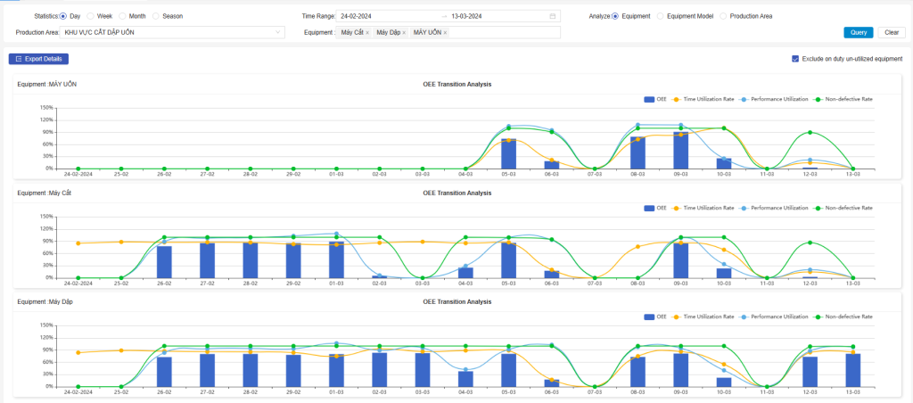Toggle Performance Utilization legend in MÁY UỐN chart

(x=773, y=100)
